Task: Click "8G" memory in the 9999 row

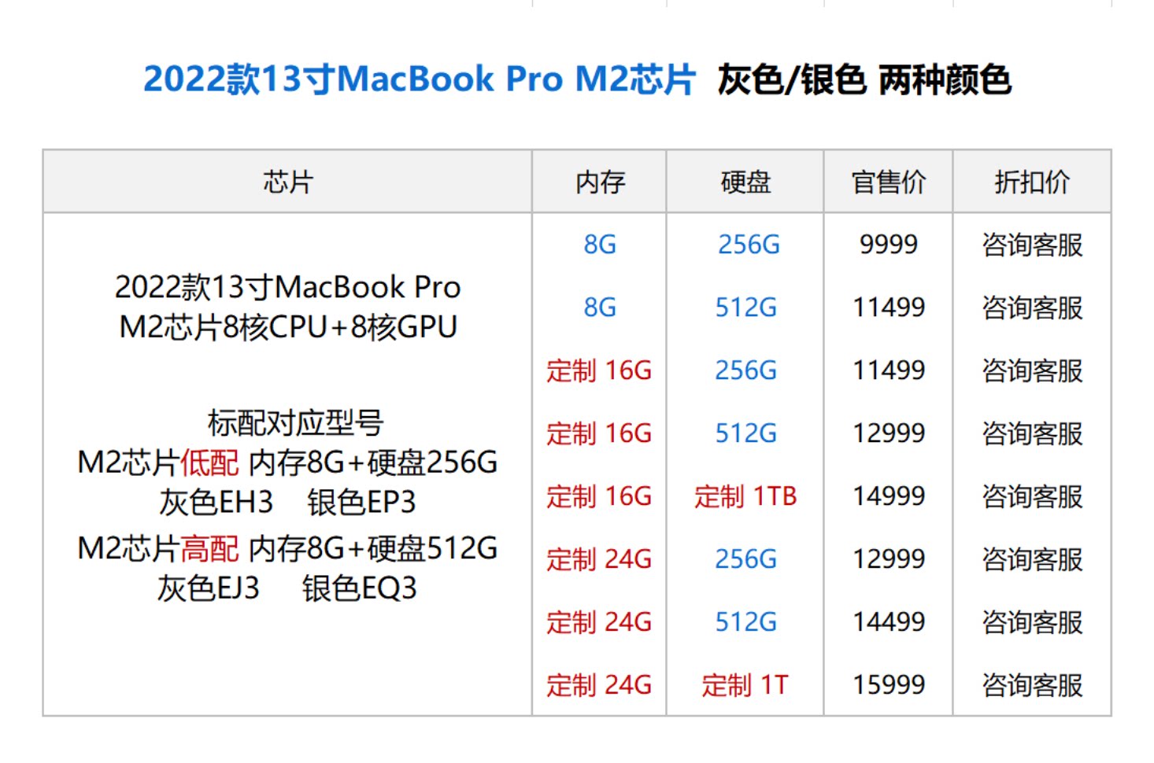Action: [x=600, y=245]
